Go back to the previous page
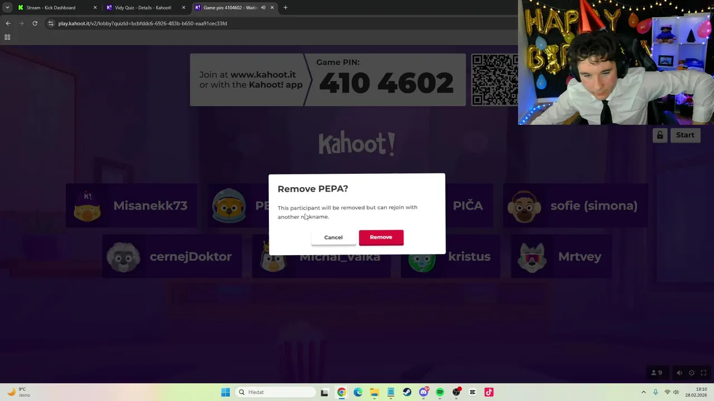 (x=8, y=23)
